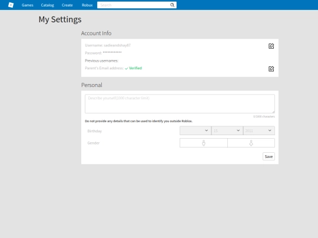This screenshot has width=318, height=238.
Task: Edit parent's email with the pencil icon
Action: click(271, 69)
